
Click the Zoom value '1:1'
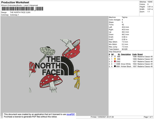click(149, 12)
